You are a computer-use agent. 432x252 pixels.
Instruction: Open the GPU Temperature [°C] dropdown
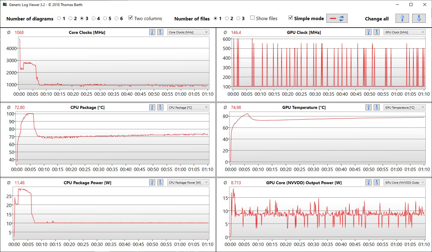click(x=405, y=107)
